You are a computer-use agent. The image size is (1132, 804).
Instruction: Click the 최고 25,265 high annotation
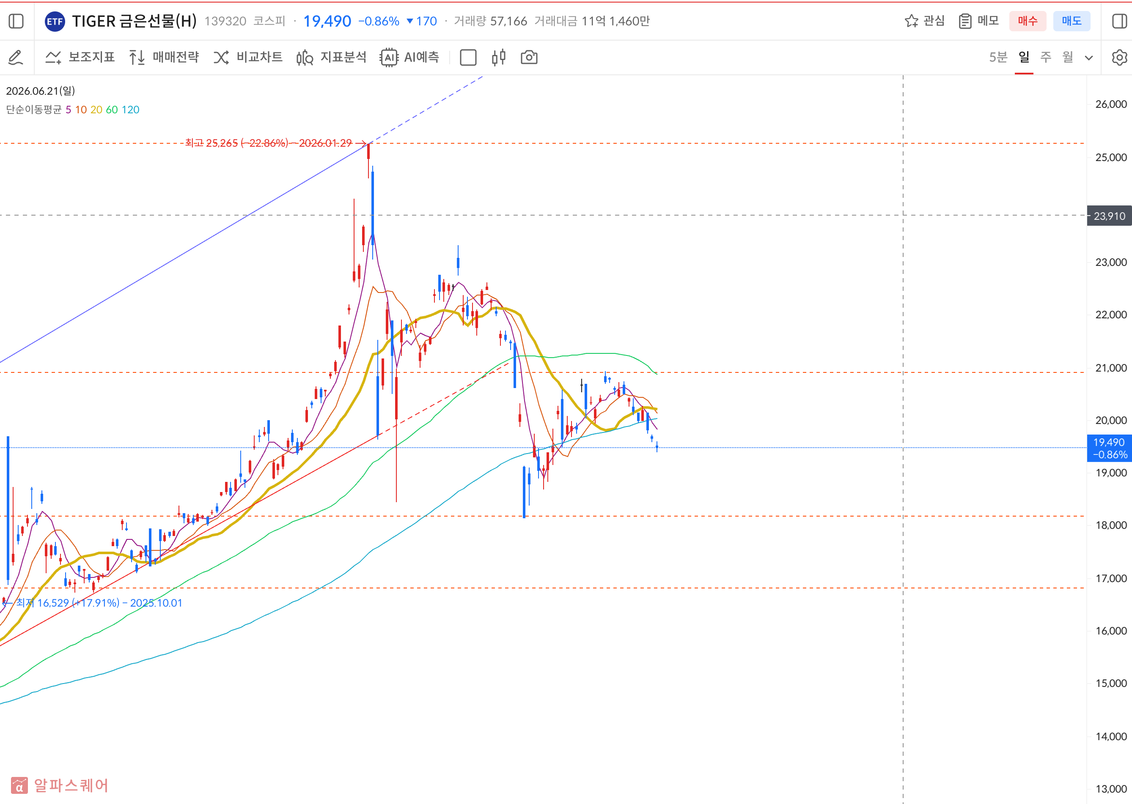click(269, 143)
